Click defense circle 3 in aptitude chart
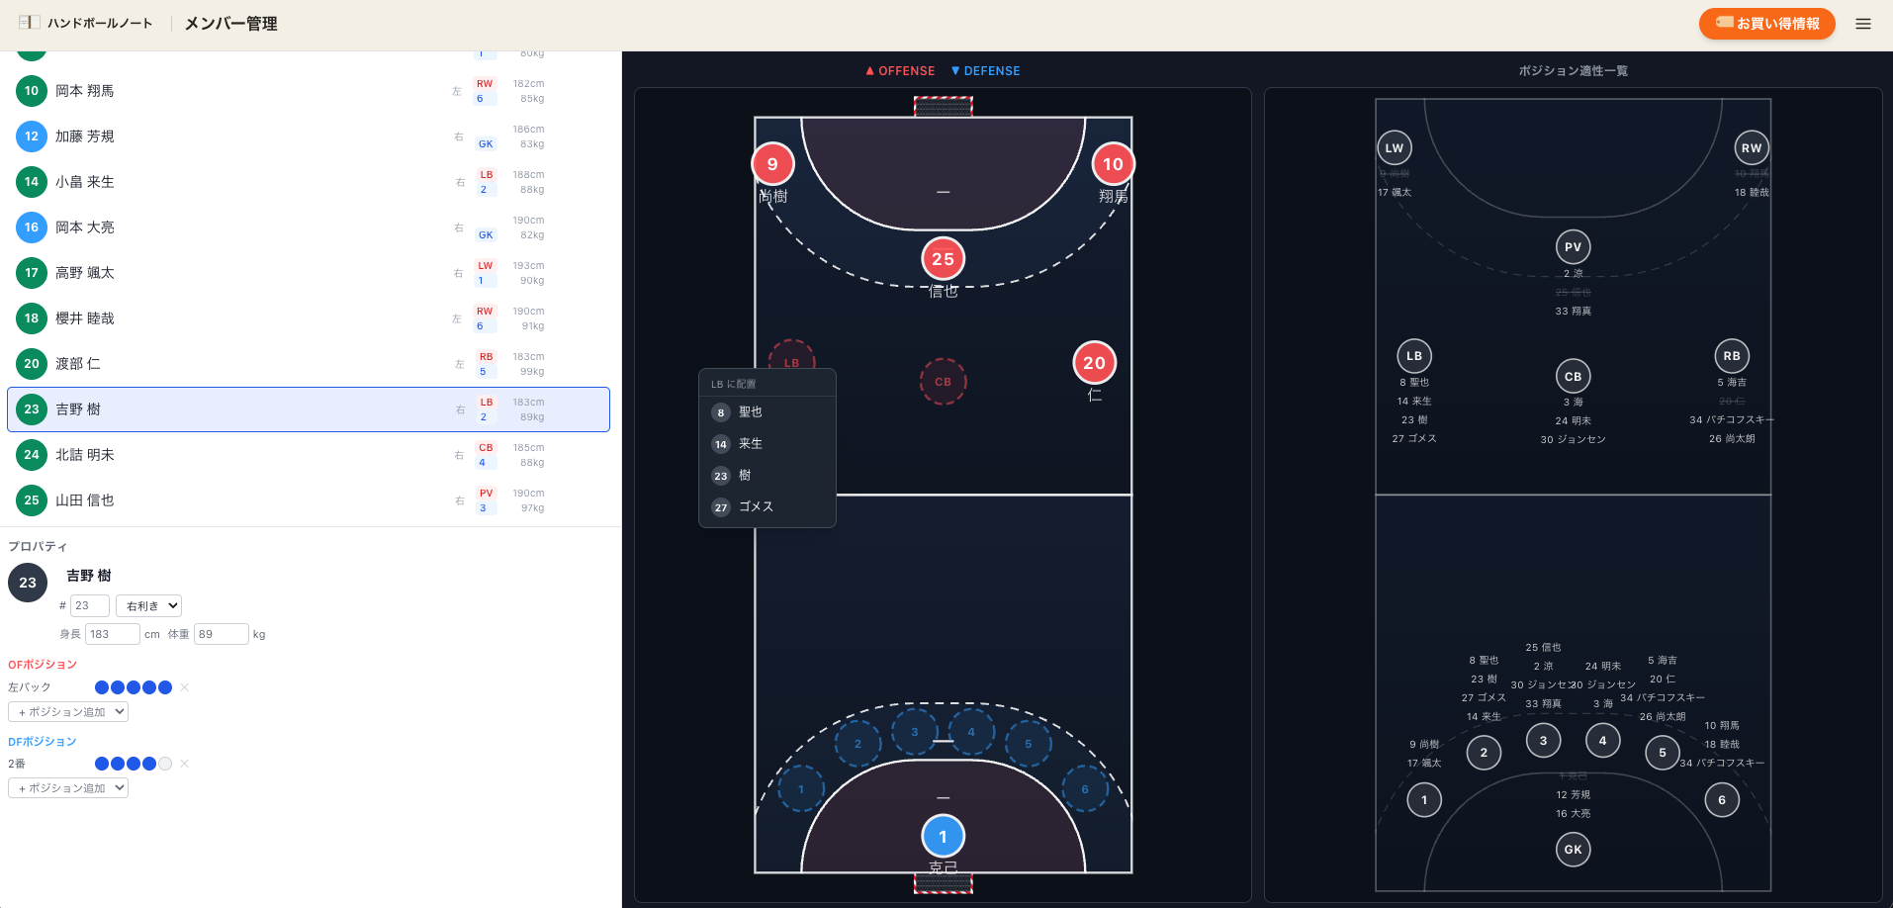1893x908 pixels. pyautogui.click(x=1543, y=741)
